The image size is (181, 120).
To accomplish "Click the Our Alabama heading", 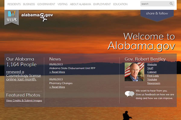I will tap(20, 59).
